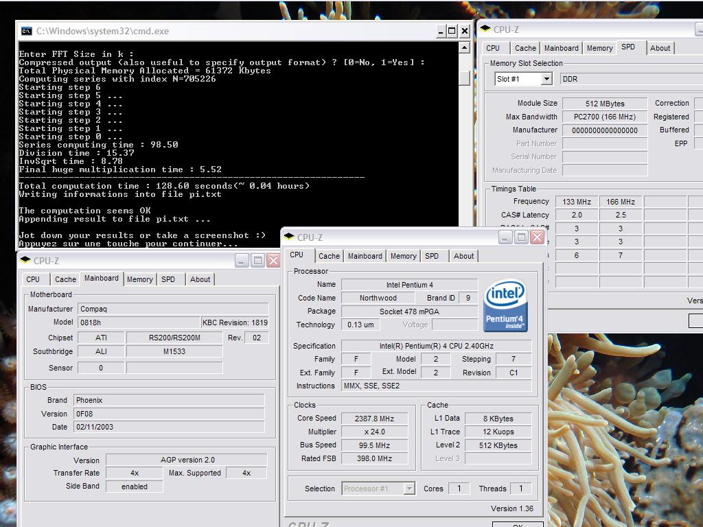Image resolution: width=703 pixels, height=527 pixels.
Task: Click the CPU-Z icon in front CPU window title
Action: pos(289,237)
